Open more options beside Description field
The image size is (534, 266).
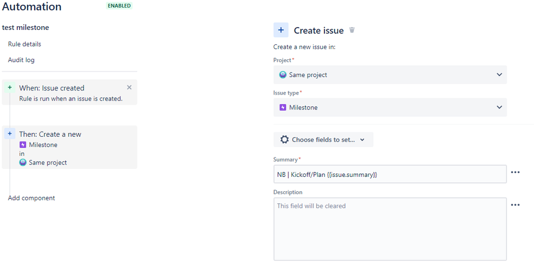515,205
